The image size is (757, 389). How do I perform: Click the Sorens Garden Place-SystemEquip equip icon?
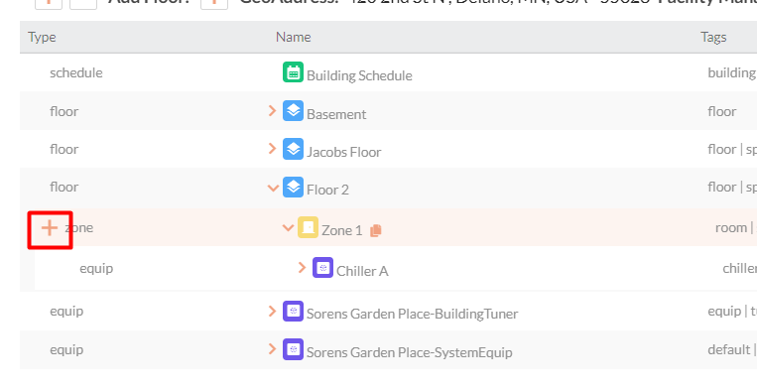[x=293, y=349]
